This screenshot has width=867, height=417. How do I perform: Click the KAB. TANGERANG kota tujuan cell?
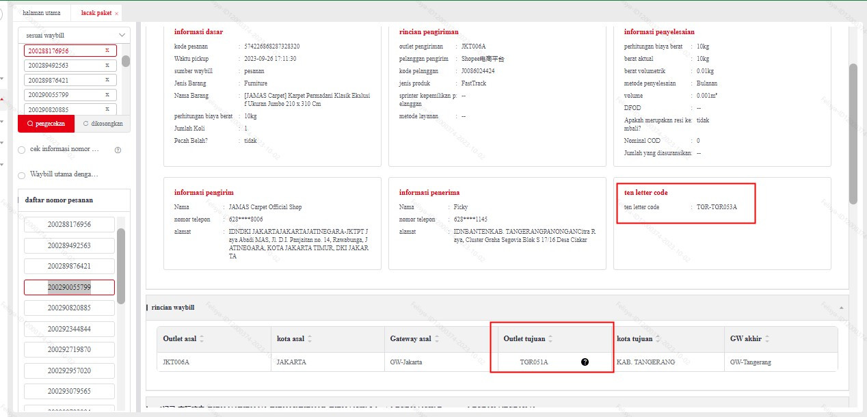click(667, 362)
